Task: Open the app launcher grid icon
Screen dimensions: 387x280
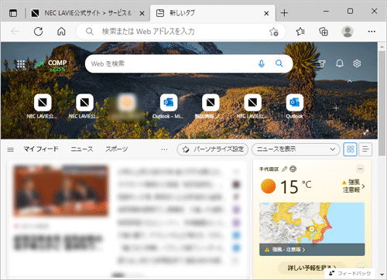Action: point(21,64)
